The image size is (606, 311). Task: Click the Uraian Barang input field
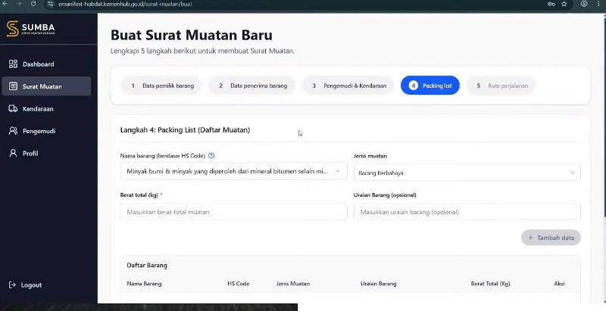467,212
